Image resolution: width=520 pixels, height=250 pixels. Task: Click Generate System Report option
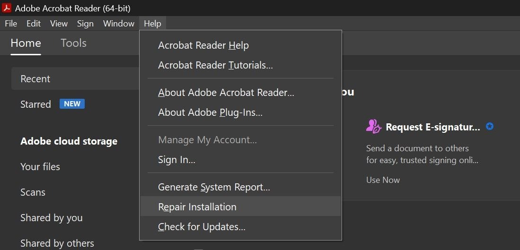click(214, 187)
